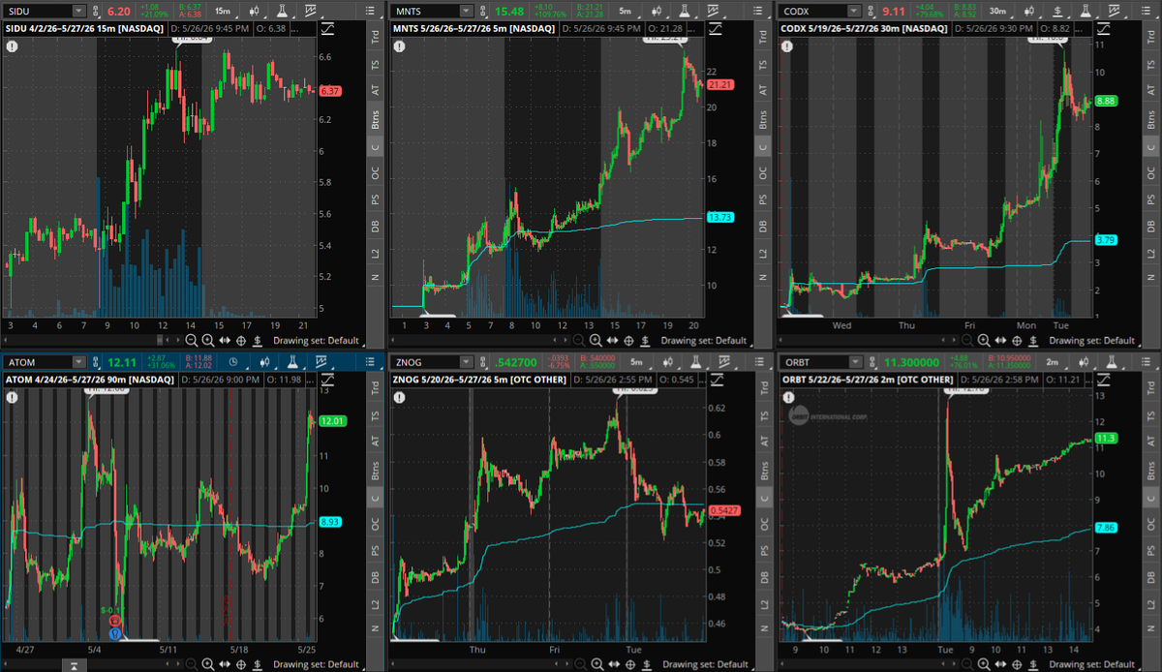This screenshot has width=1162, height=672.
Task: Click Drawing set: Default under ORBT chart
Action: pos(1092,664)
